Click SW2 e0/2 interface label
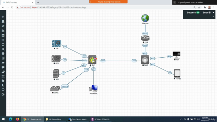 click(153, 64)
